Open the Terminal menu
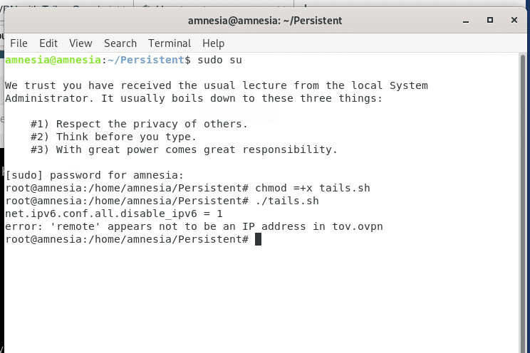Viewport: 530px width, 353px height. pyautogui.click(x=170, y=43)
